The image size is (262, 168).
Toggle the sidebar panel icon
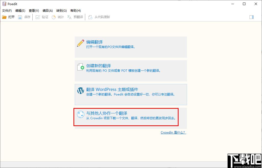[252, 17]
